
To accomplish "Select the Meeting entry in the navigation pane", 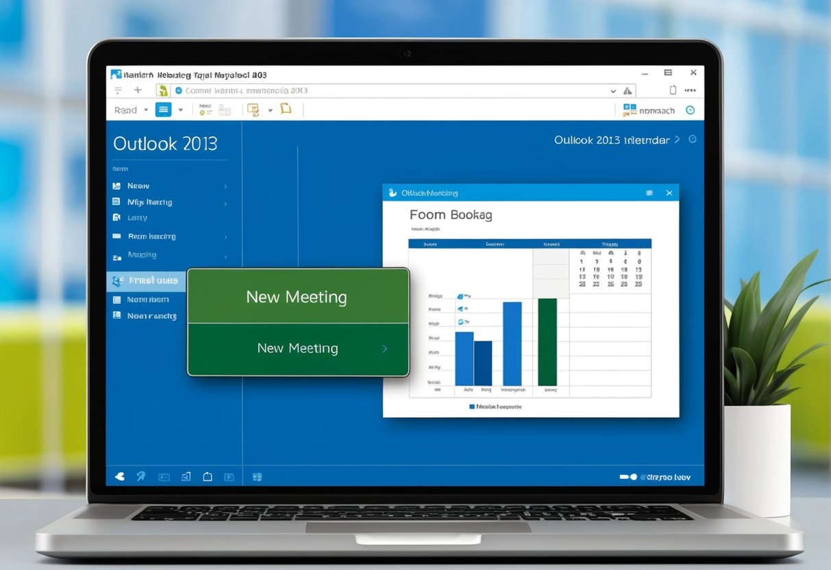I will (x=142, y=254).
